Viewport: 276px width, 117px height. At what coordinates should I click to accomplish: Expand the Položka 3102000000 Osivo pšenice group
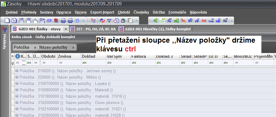pos(17,102)
